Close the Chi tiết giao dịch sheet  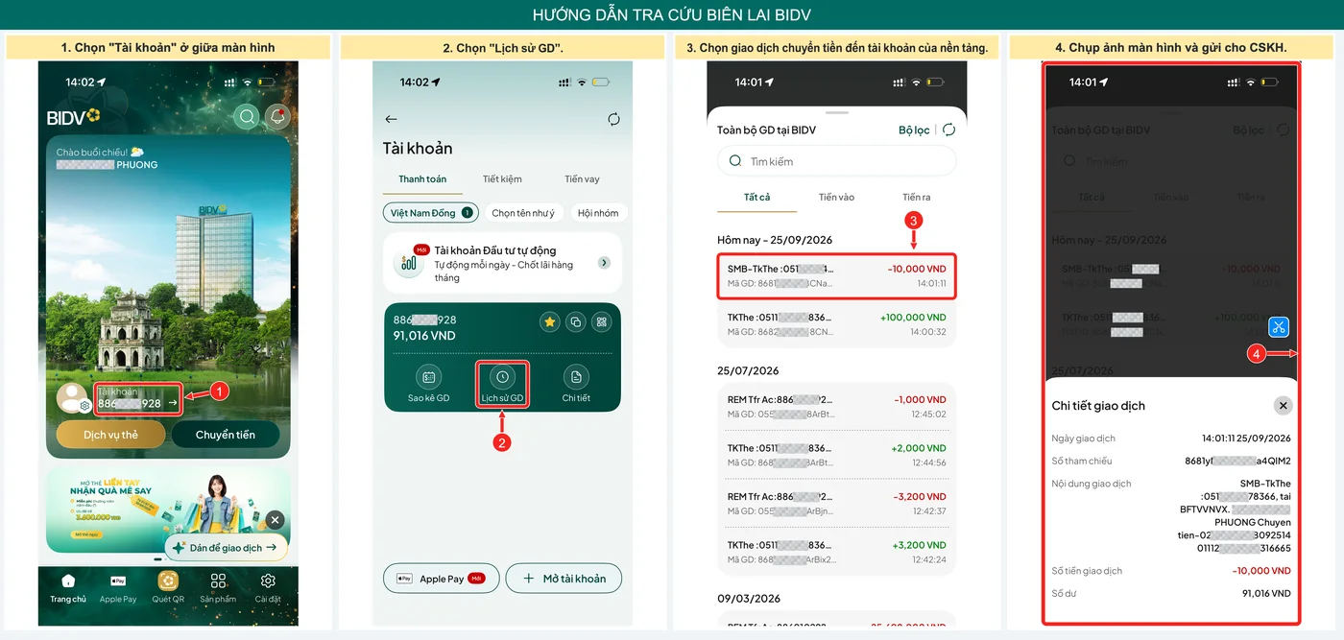tap(1283, 405)
